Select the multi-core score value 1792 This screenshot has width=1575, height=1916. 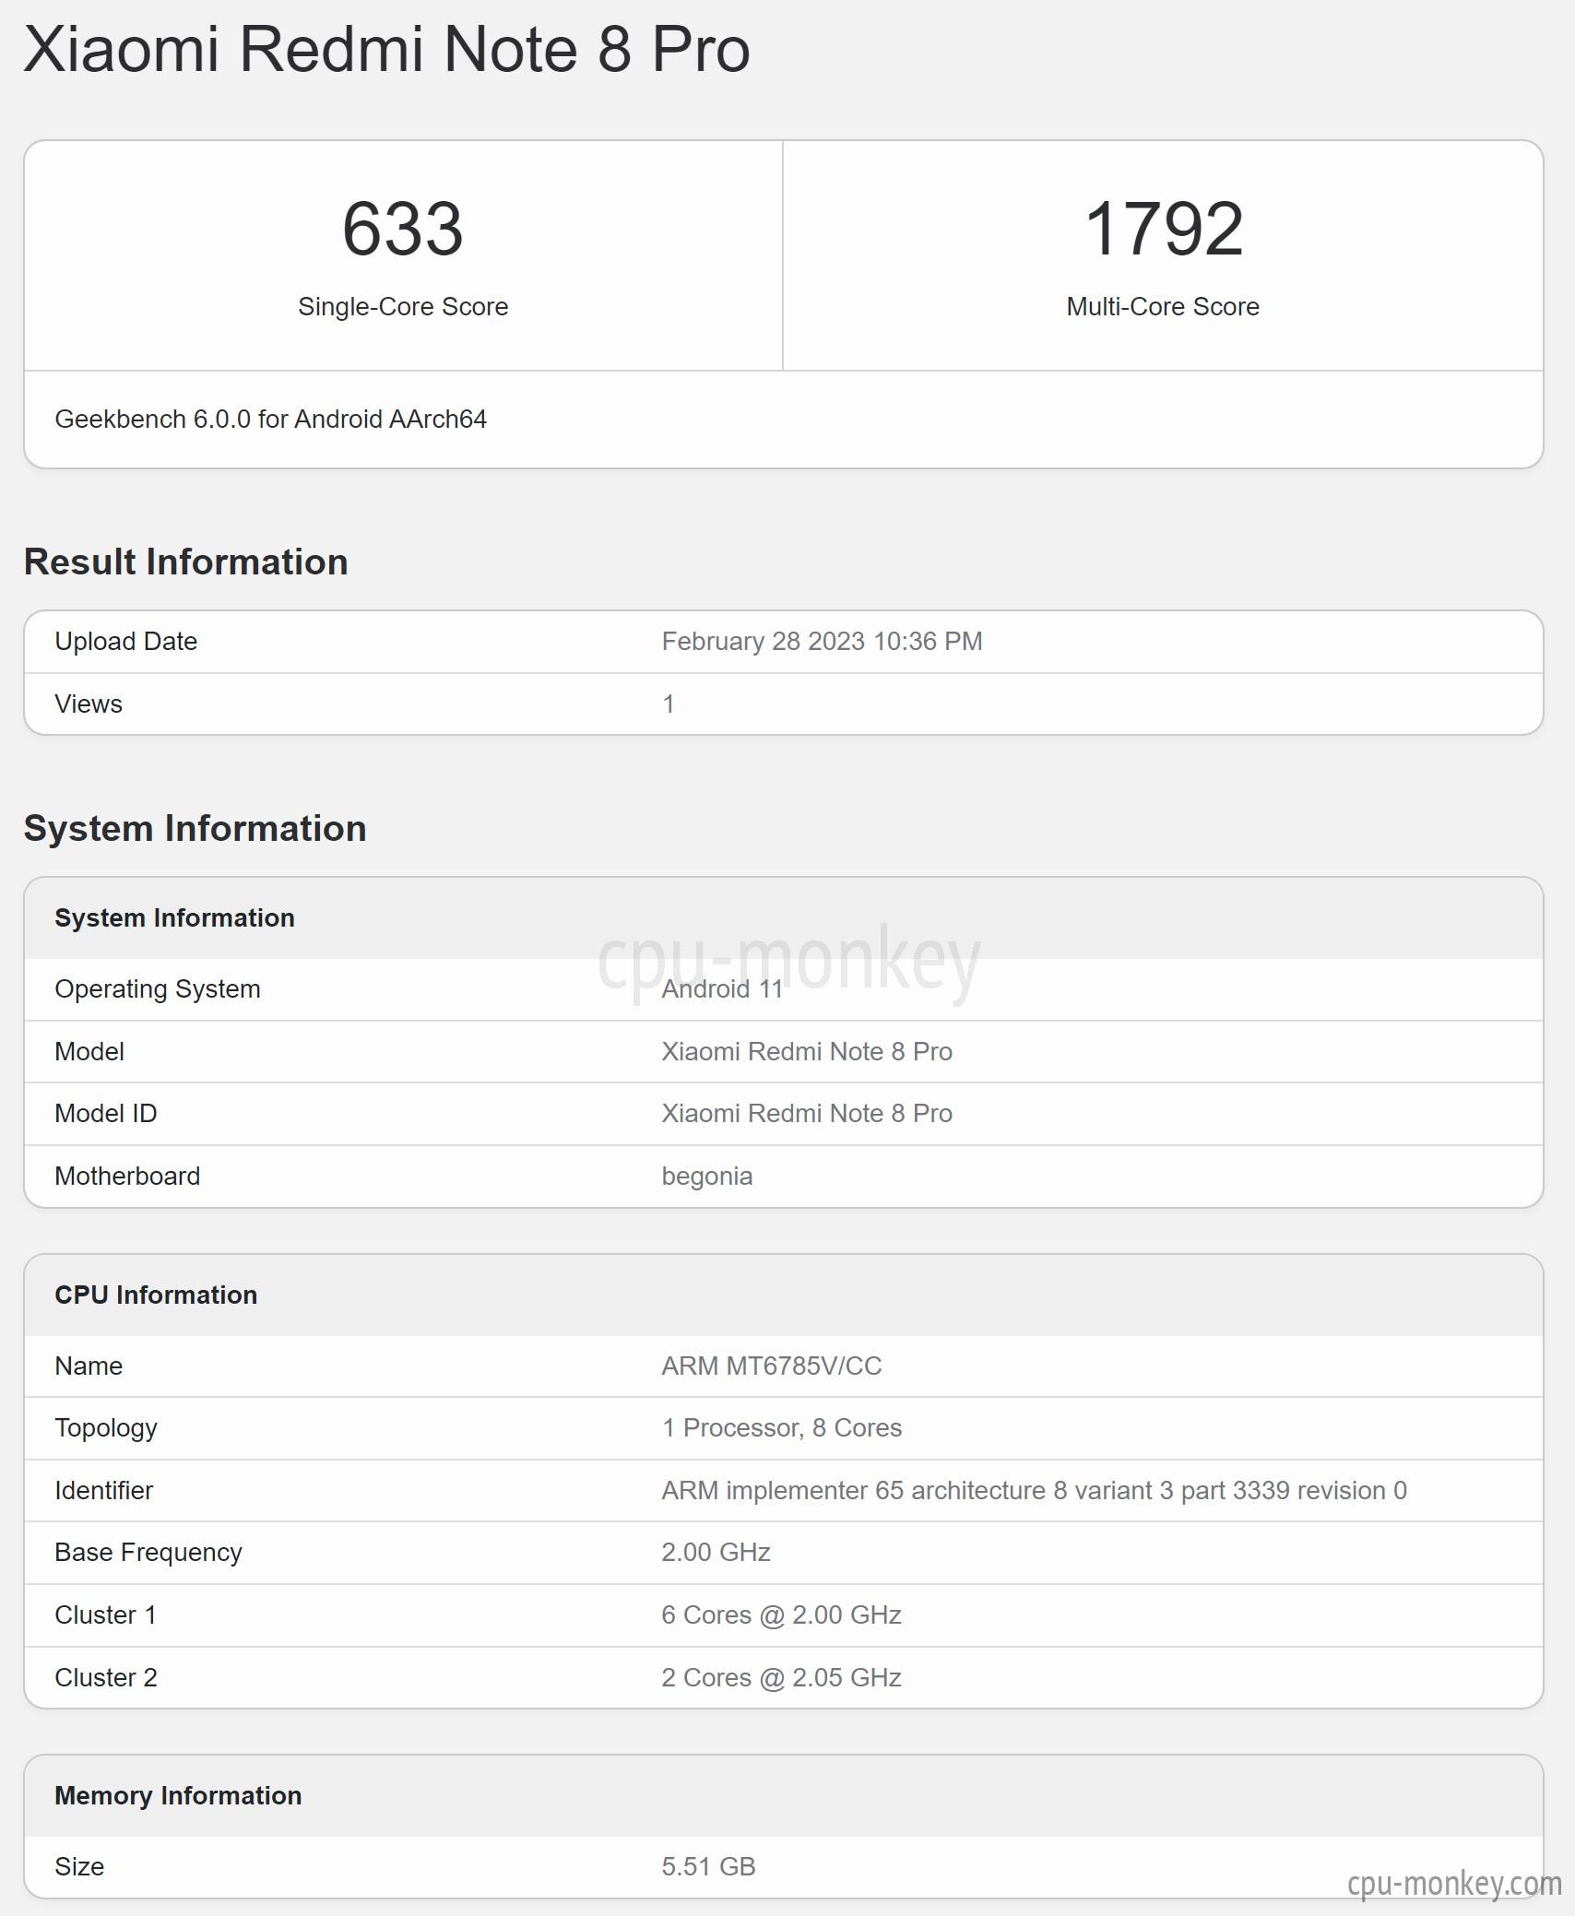[1163, 229]
